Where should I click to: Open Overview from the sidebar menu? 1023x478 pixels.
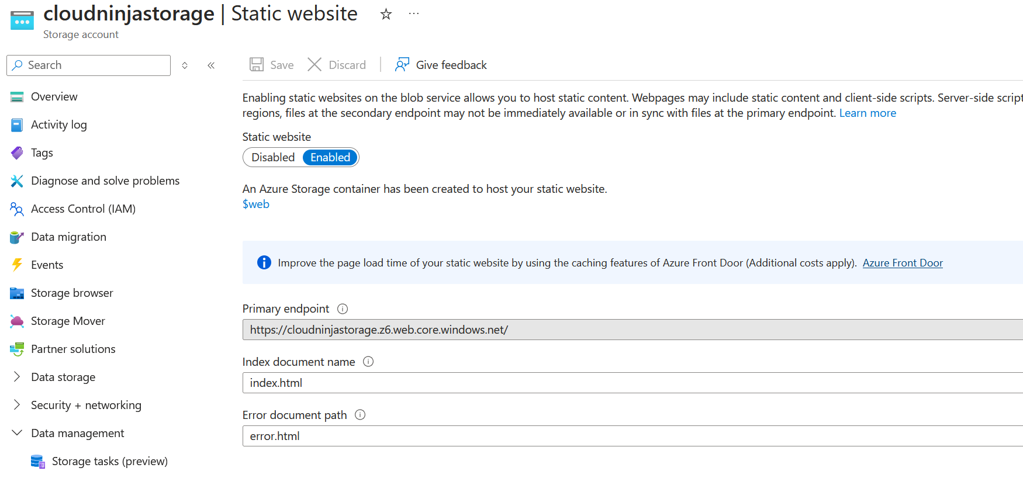[54, 97]
